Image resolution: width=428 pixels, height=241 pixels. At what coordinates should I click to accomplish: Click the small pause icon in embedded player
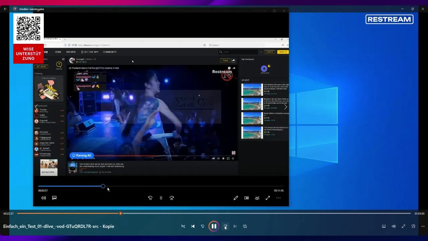point(161,198)
